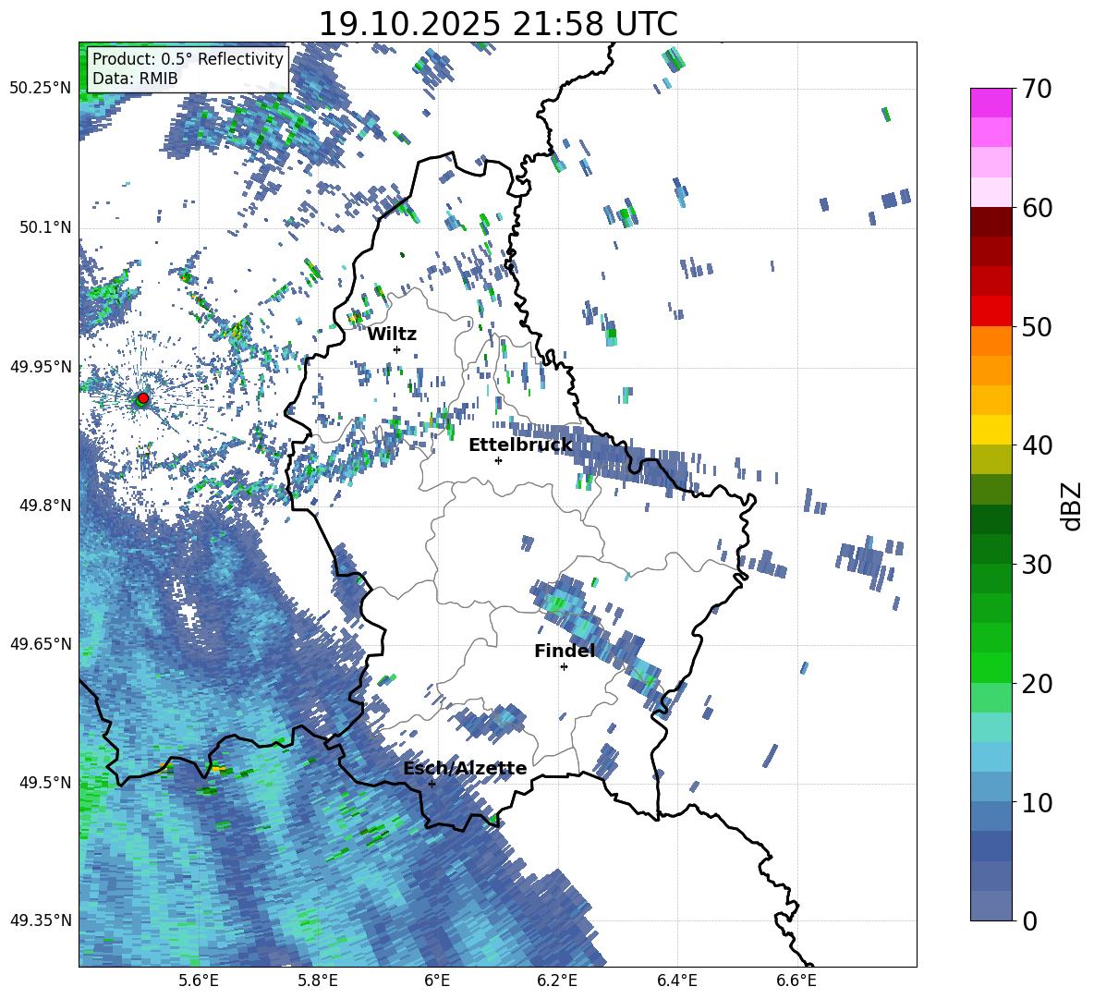1094x999 pixels.
Task: Click the 50.25°N latitude label
Action: point(41,89)
